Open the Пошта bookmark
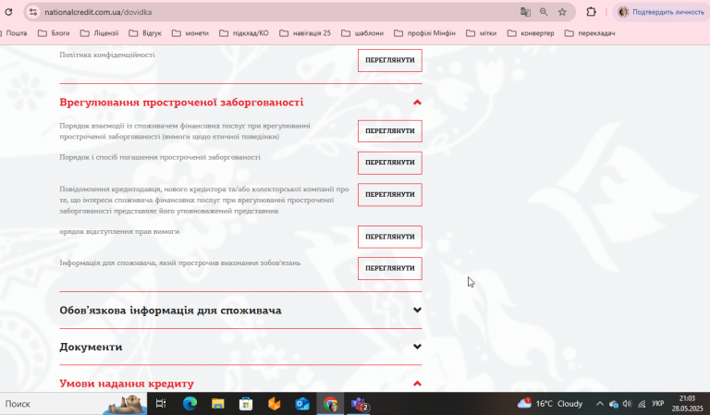The width and height of the screenshot is (710, 415). pos(14,33)
